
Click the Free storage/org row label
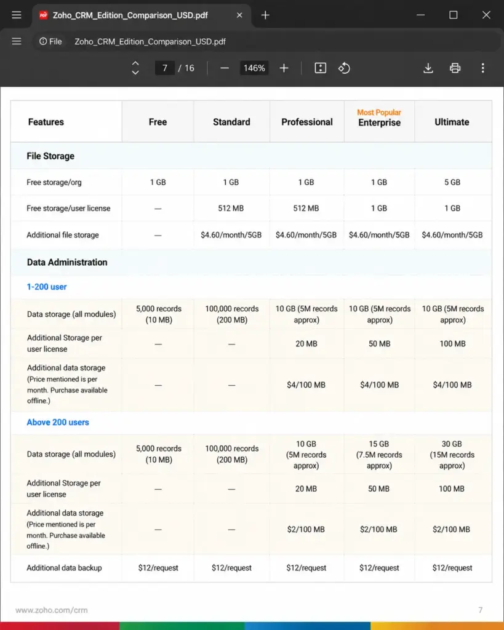54,182
